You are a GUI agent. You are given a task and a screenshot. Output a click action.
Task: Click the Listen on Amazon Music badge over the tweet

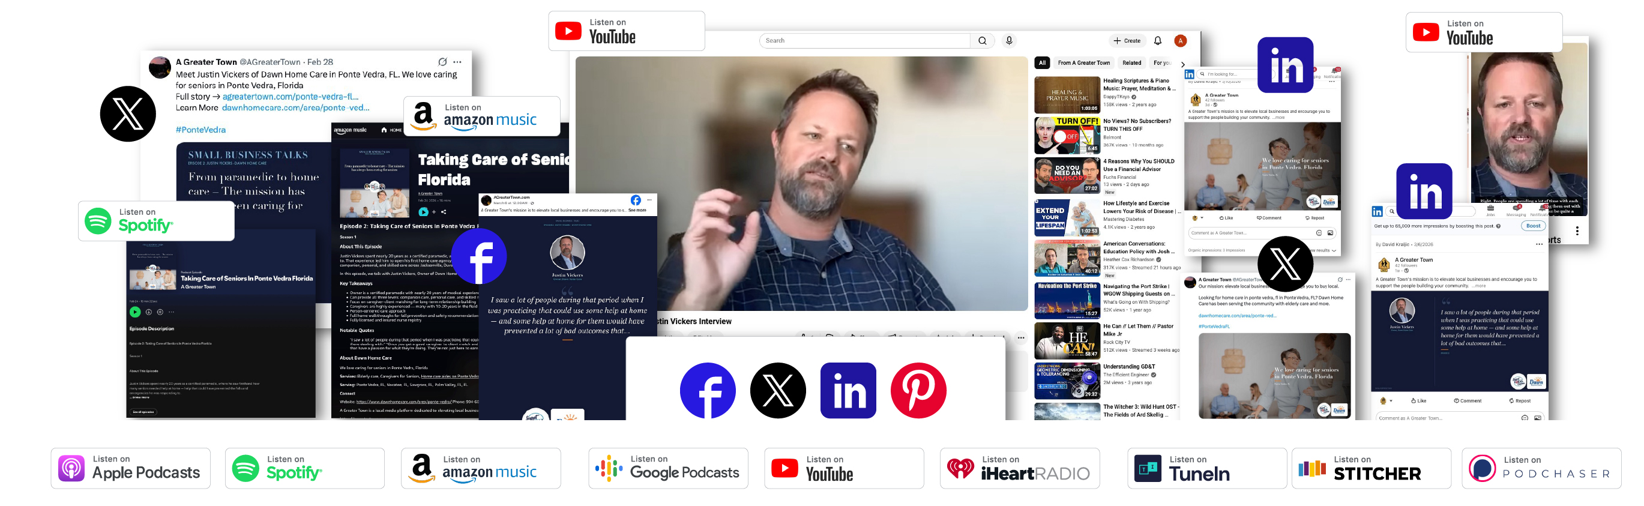tap(483, 116)
